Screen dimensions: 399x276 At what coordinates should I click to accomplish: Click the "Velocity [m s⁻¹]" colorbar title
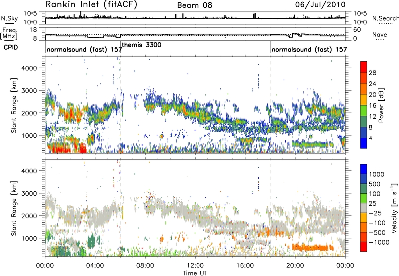pos(394,208)
